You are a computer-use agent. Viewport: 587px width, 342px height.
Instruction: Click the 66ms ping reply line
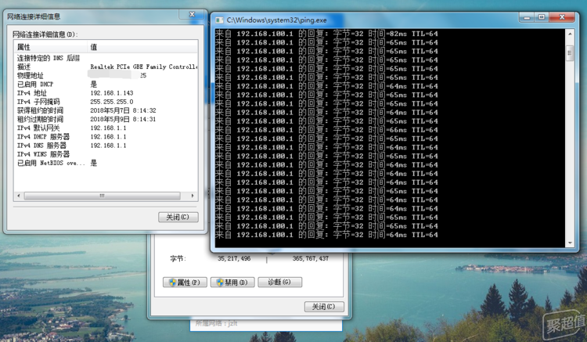pos(327,130)
